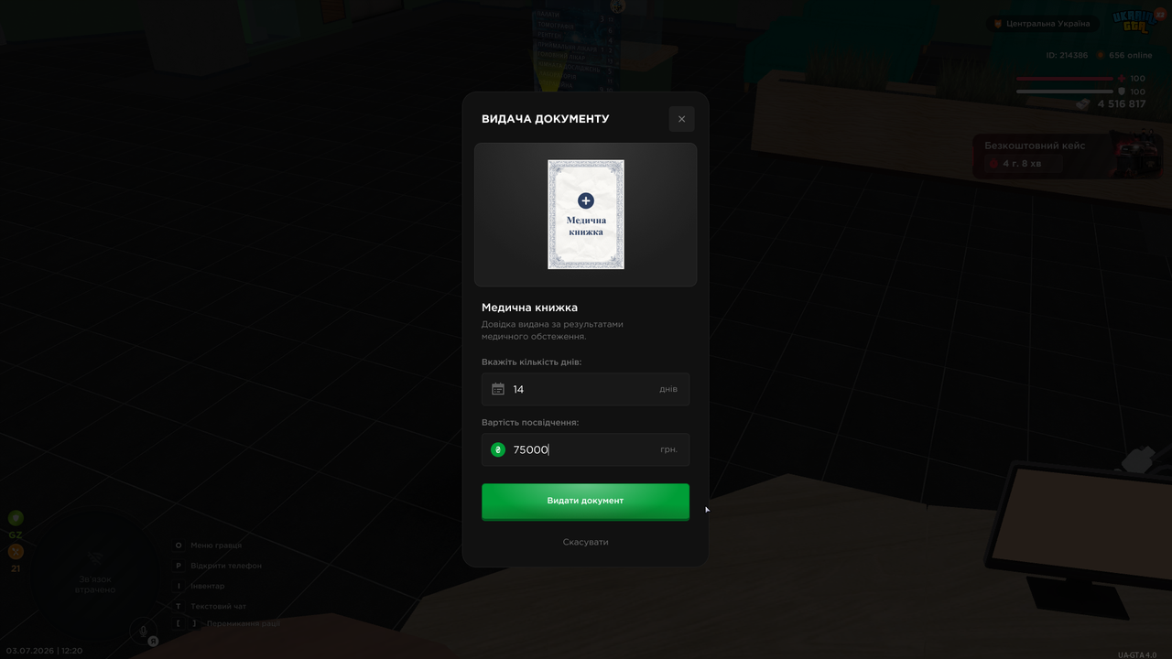
Task: Click the microphone icon at bottom
Action: [x=142, y=630]
